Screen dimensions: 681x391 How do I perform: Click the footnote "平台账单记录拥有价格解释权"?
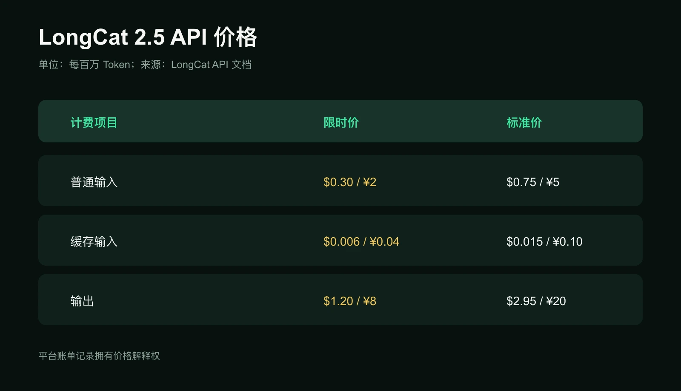[99, 356]
